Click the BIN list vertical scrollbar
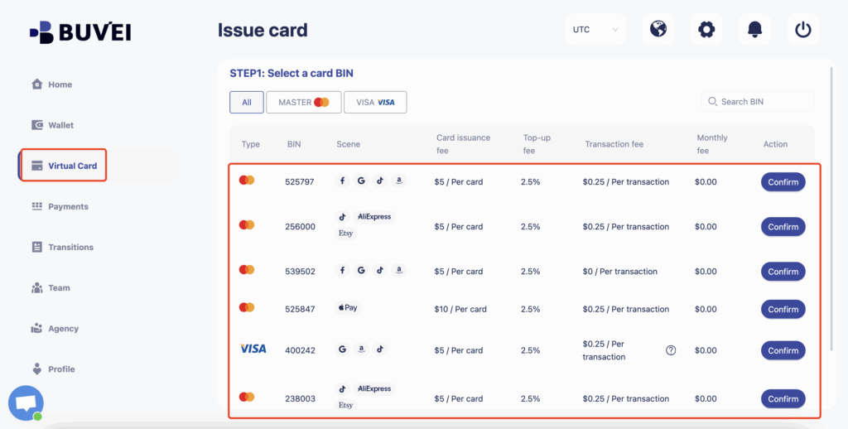848x429 pixels. [x=832, y=207]
